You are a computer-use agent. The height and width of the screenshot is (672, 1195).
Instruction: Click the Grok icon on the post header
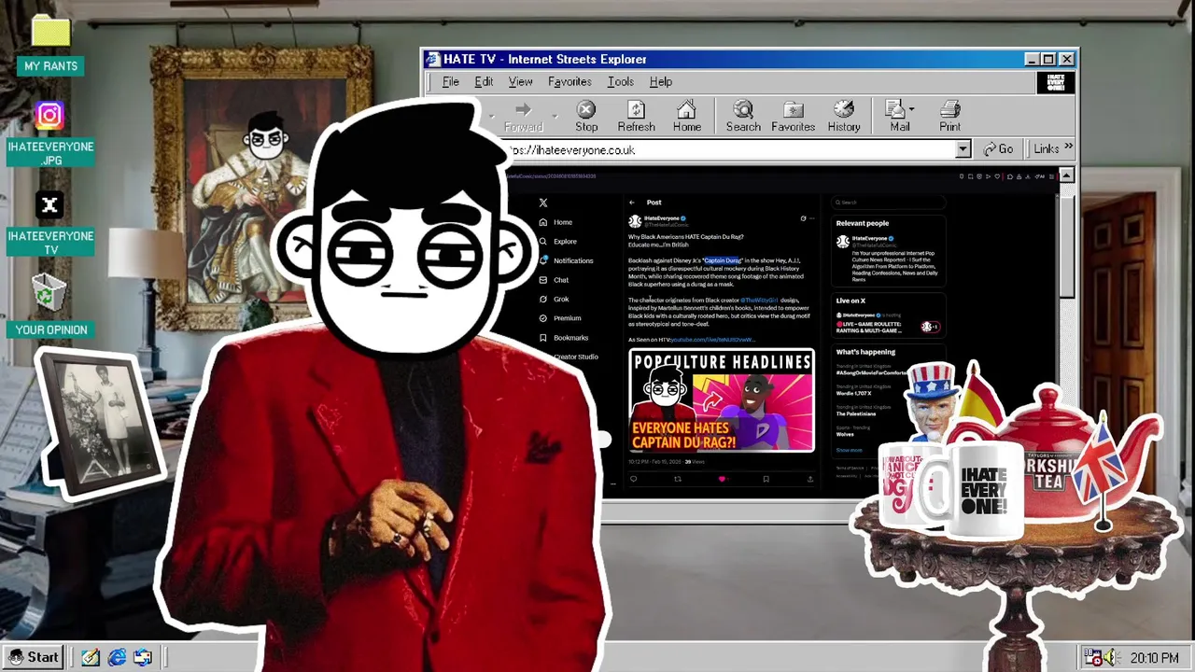tap(803, 218)
